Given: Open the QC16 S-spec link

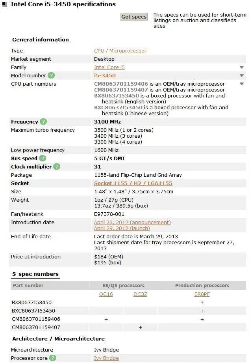Looking at the screenshot, I should [x=106, y=294].
